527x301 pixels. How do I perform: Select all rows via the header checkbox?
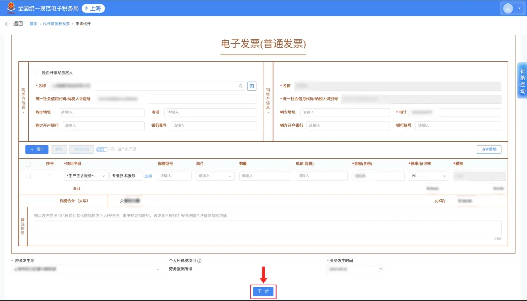pyautogui.click(x=29, y=164)
